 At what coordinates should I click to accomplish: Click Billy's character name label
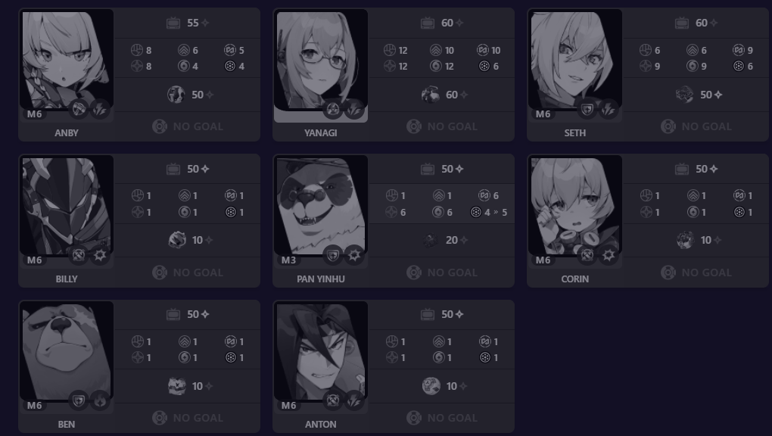point(67,279)
